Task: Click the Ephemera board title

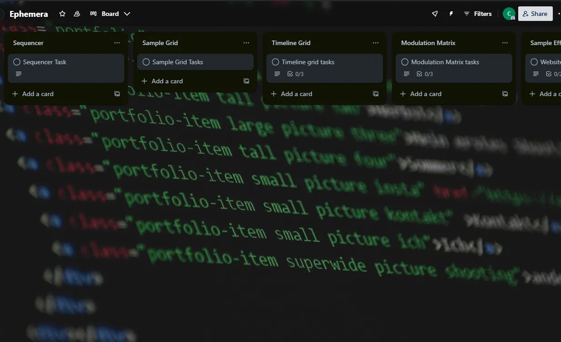Action: point(29,14)
